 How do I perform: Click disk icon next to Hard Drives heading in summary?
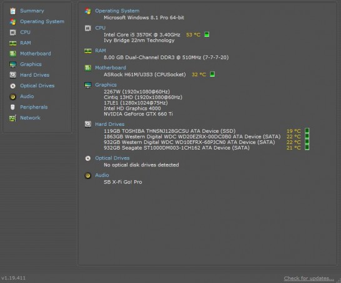click(88, 124)
